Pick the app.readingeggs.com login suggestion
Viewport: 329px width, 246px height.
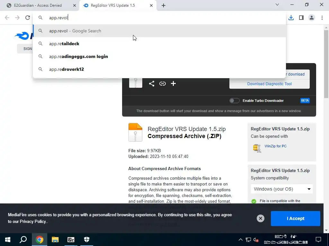[159, 56]
